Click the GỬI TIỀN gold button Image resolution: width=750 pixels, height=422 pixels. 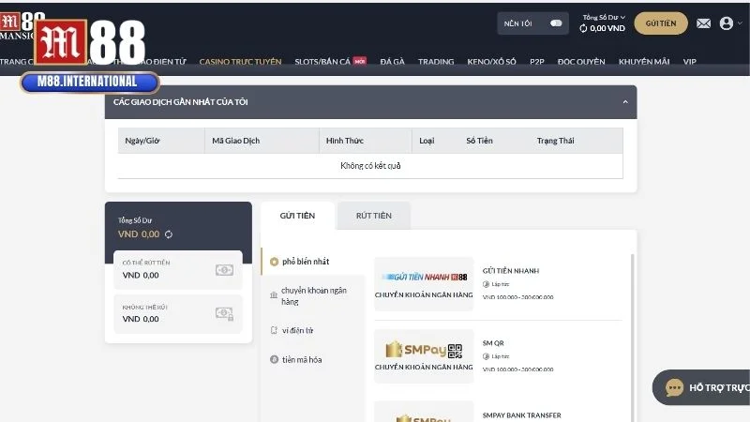661,23
